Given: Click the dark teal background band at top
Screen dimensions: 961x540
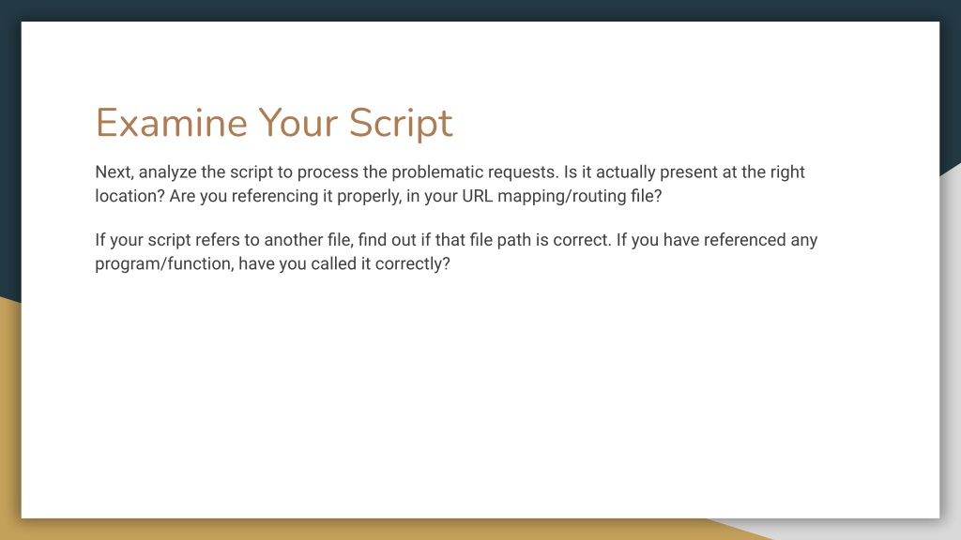Looking at the screenshot, I should (x=480, y=10).
